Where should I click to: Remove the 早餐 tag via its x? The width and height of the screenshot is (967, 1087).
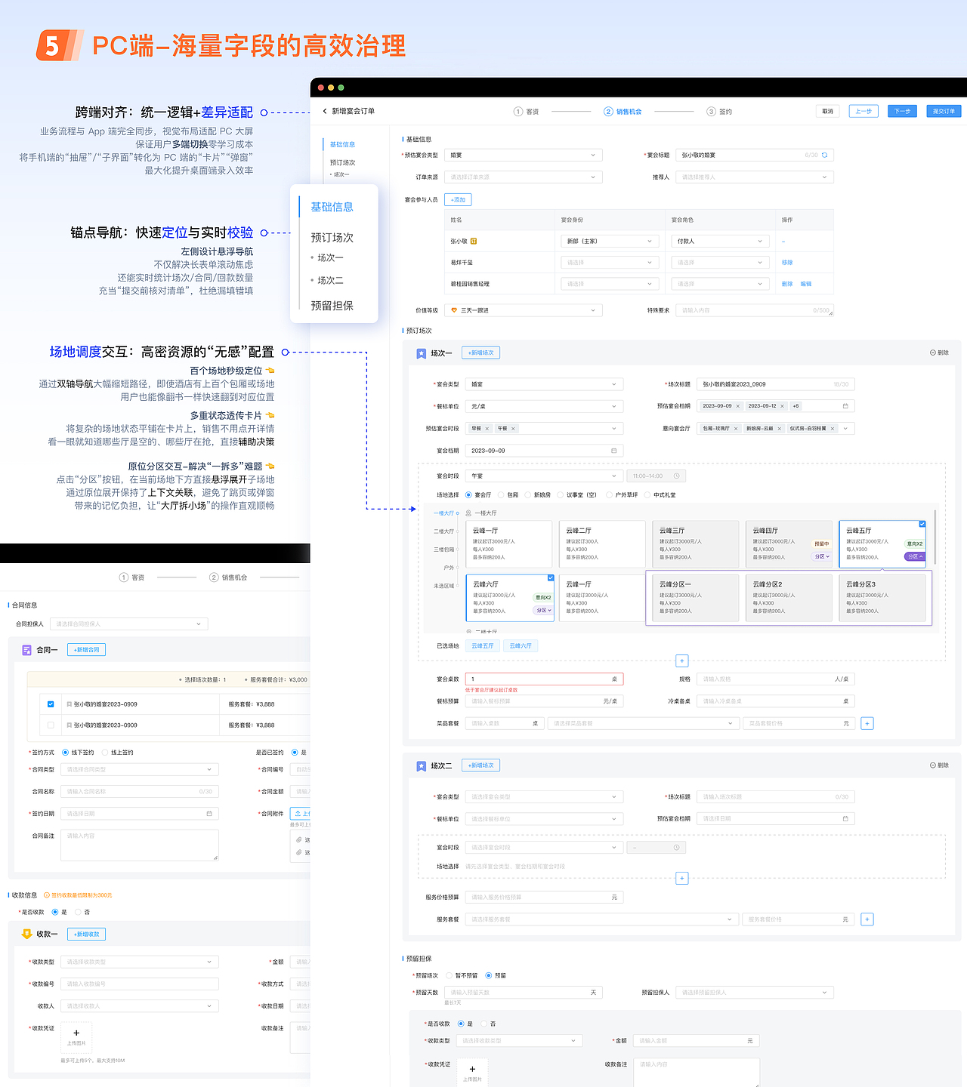tap(487, 429)
